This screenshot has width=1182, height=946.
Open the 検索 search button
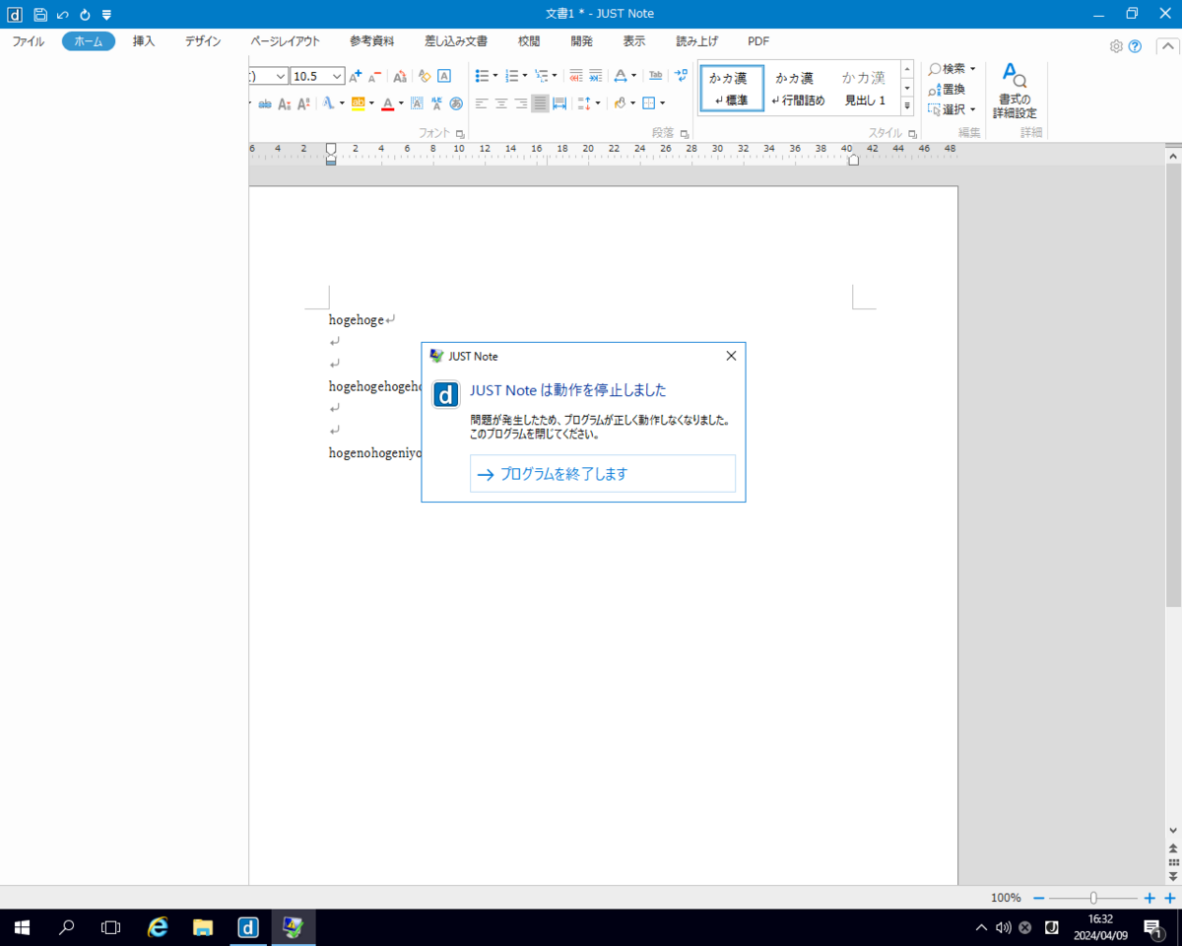(x=952, y=69)
